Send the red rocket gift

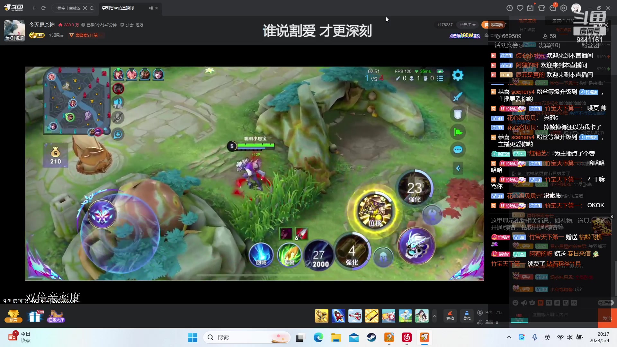pyautogui.click(x=338, y=316)
